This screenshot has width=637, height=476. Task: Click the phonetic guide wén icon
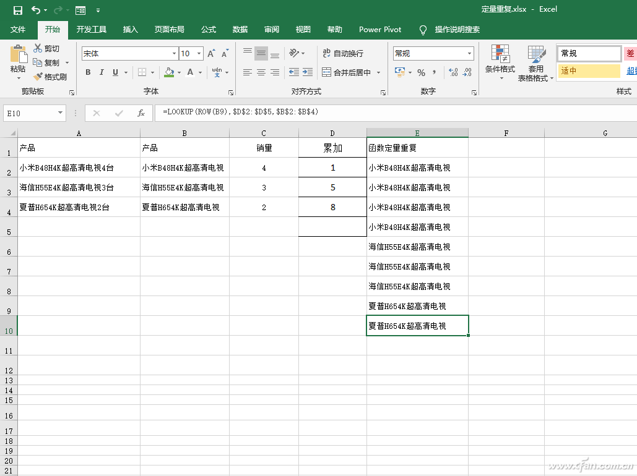click(x=217, y=72)
